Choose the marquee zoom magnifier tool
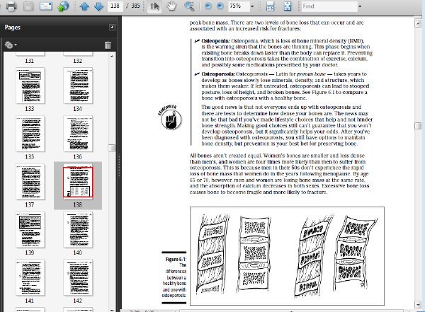The image size is (425, 312). [189, 6]
